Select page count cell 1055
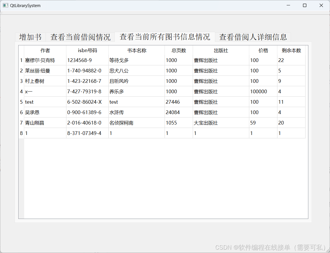This screenshot has width=330, height=253. (179, 123)
